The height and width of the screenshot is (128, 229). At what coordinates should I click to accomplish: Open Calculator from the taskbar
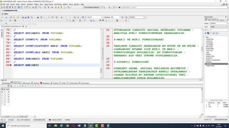pyautogui.click(x=108, y=126)
